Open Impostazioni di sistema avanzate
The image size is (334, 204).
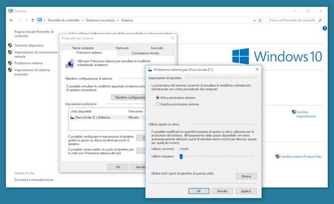[x=32, y=72]
